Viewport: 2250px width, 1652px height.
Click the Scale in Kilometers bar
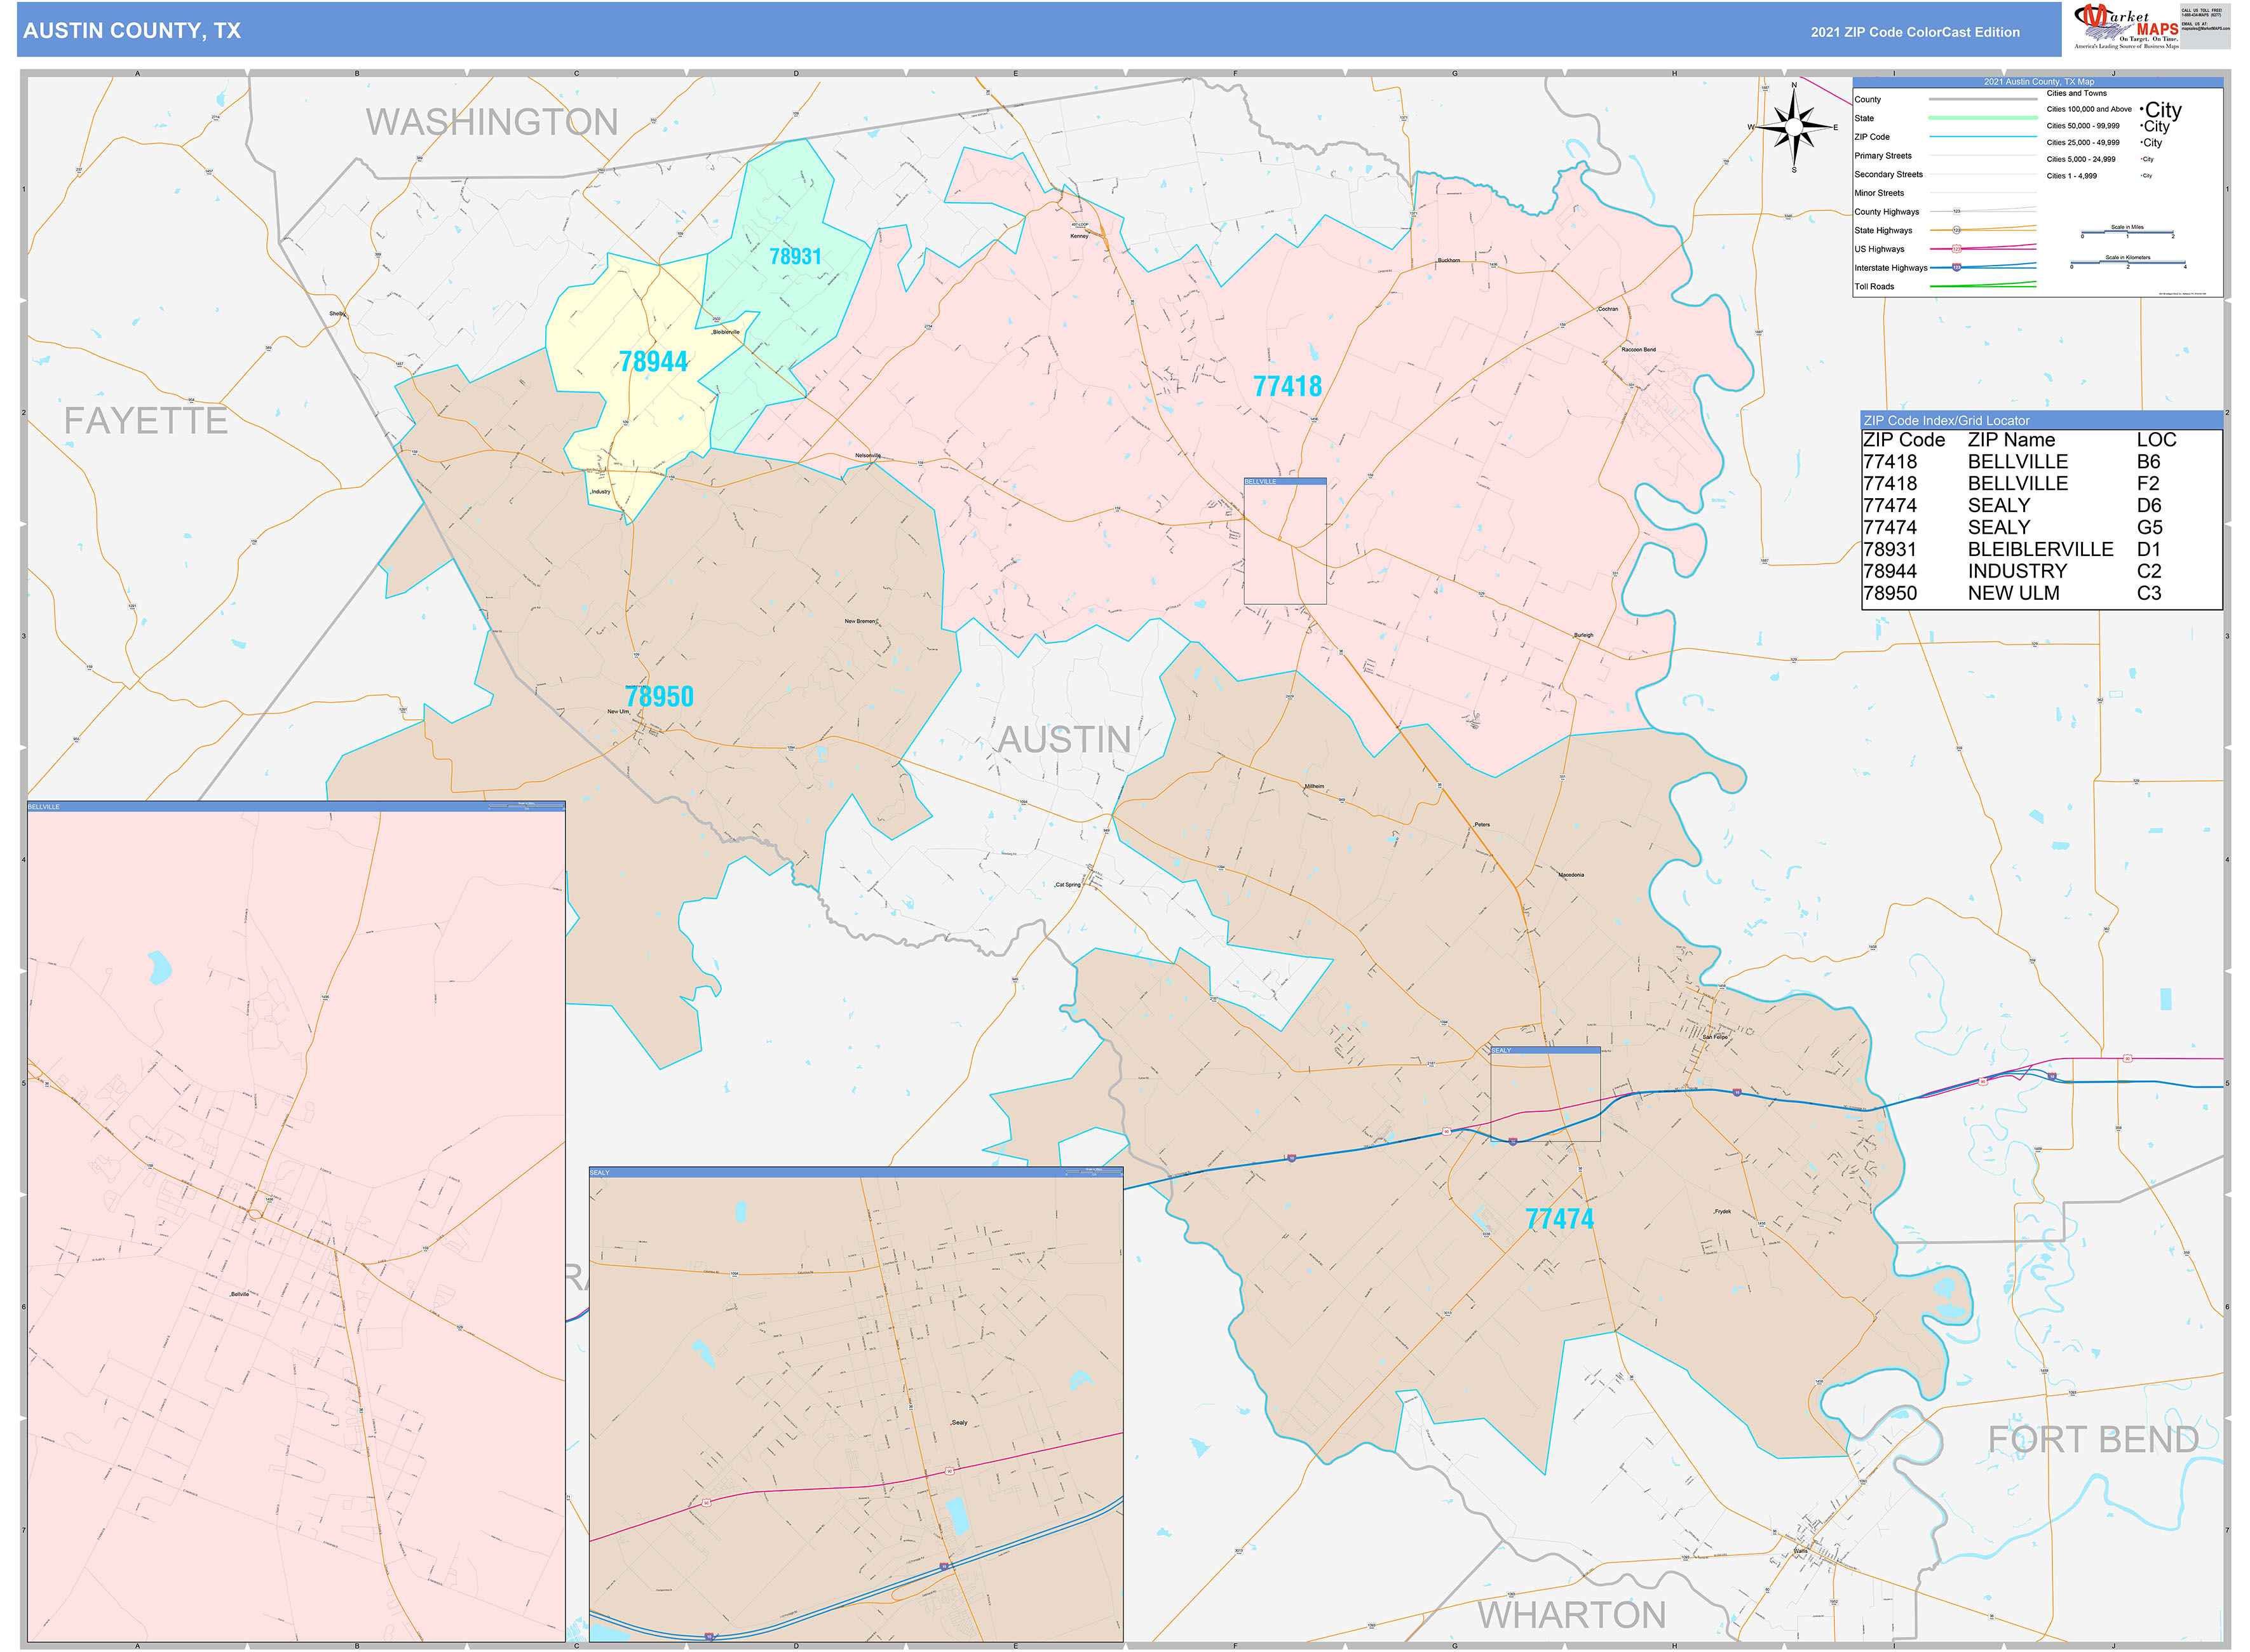[2127, 262]
